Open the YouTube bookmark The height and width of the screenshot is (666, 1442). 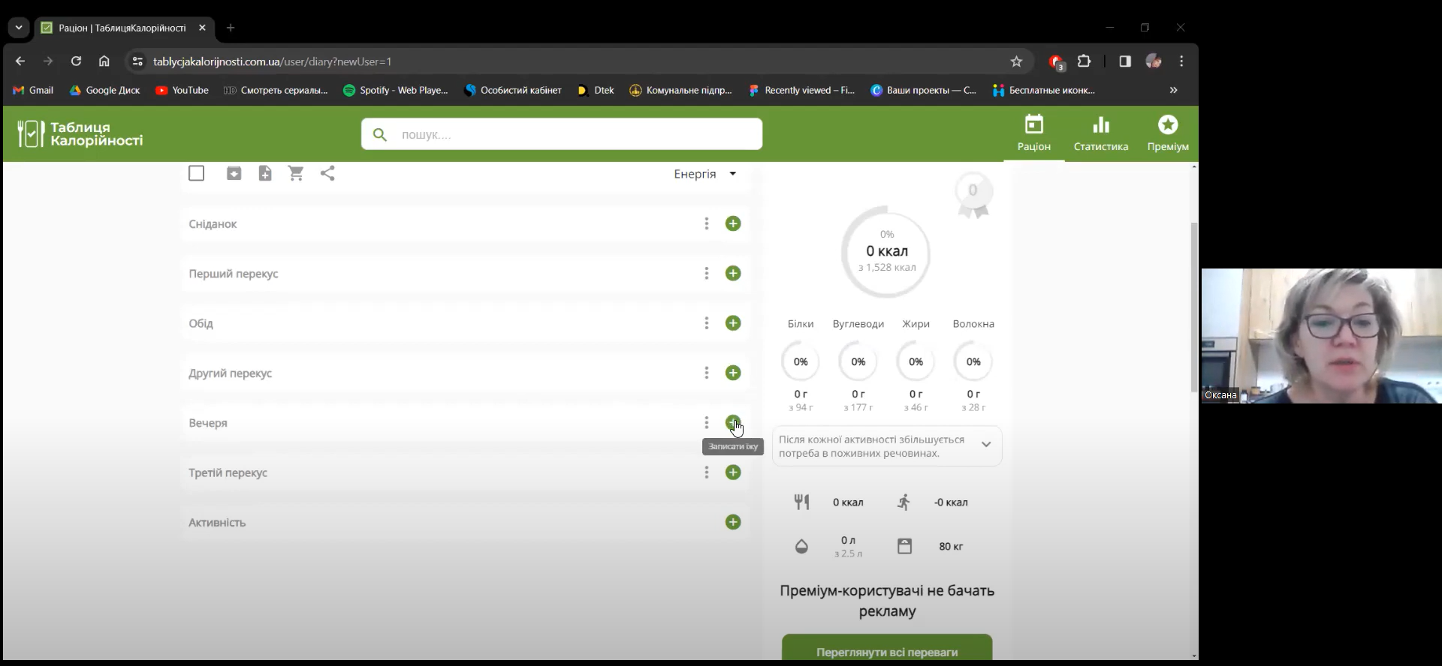[182, 90]
